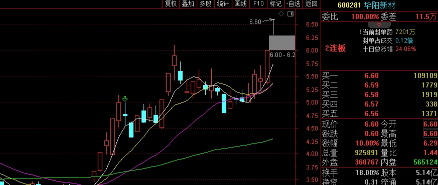438x185 pixels.
Task: Open F10 company information
Action: click(x=258, y=3)
